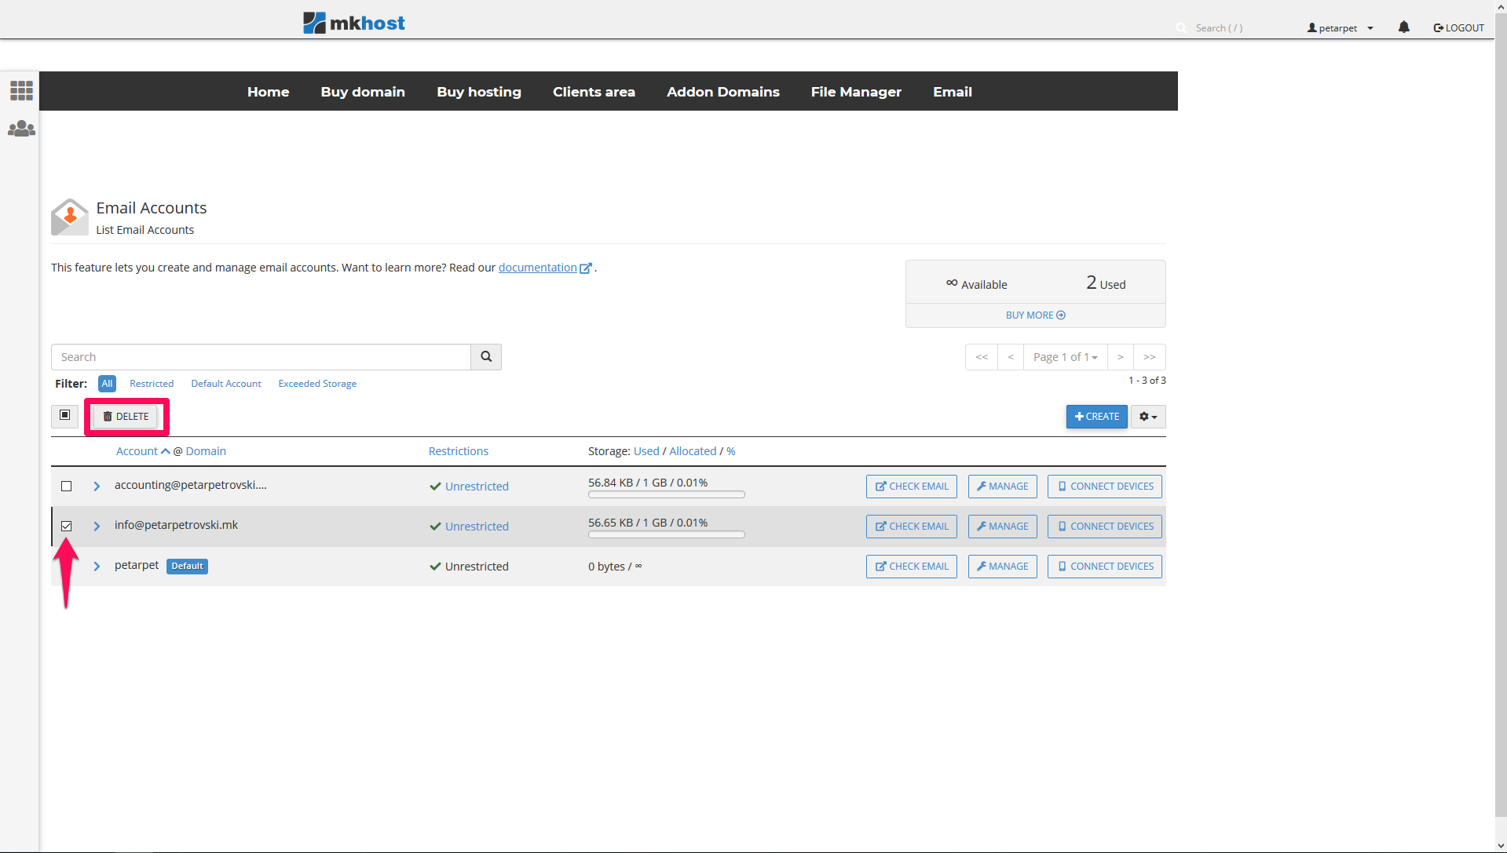Delete selected email accounts
This screenshot has height=853, width=1507.
(126, 417)
